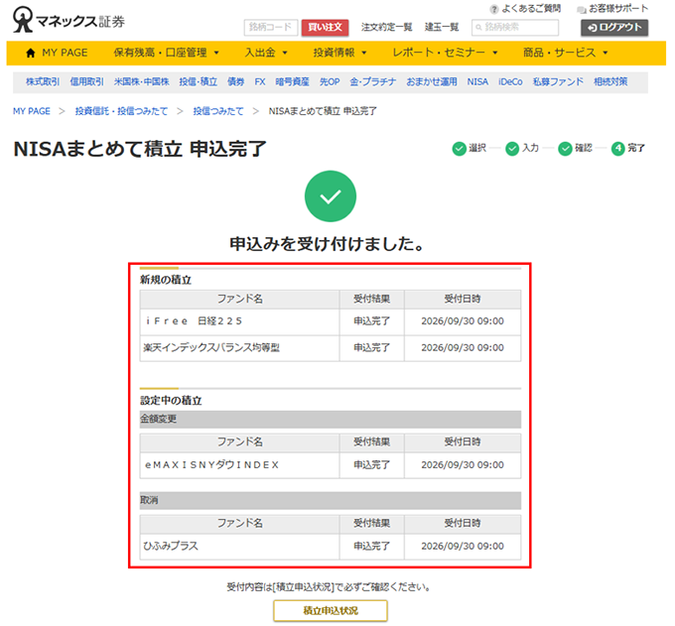Click the eMAXIS NYダウ INDEX fund name
Viewport: 675px width, 626px height.
click(211, 465)
